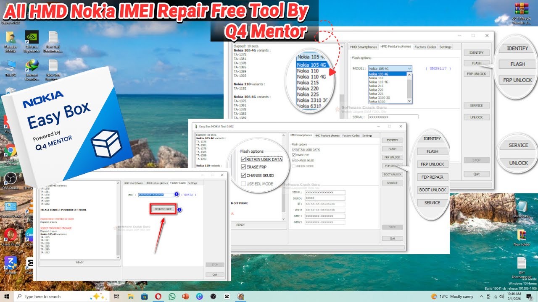Image resolution: width=538 pixels, height=302 pixels.
Task: Open the GCT Miracle Thunder archive icon
Action: point(521,14)
